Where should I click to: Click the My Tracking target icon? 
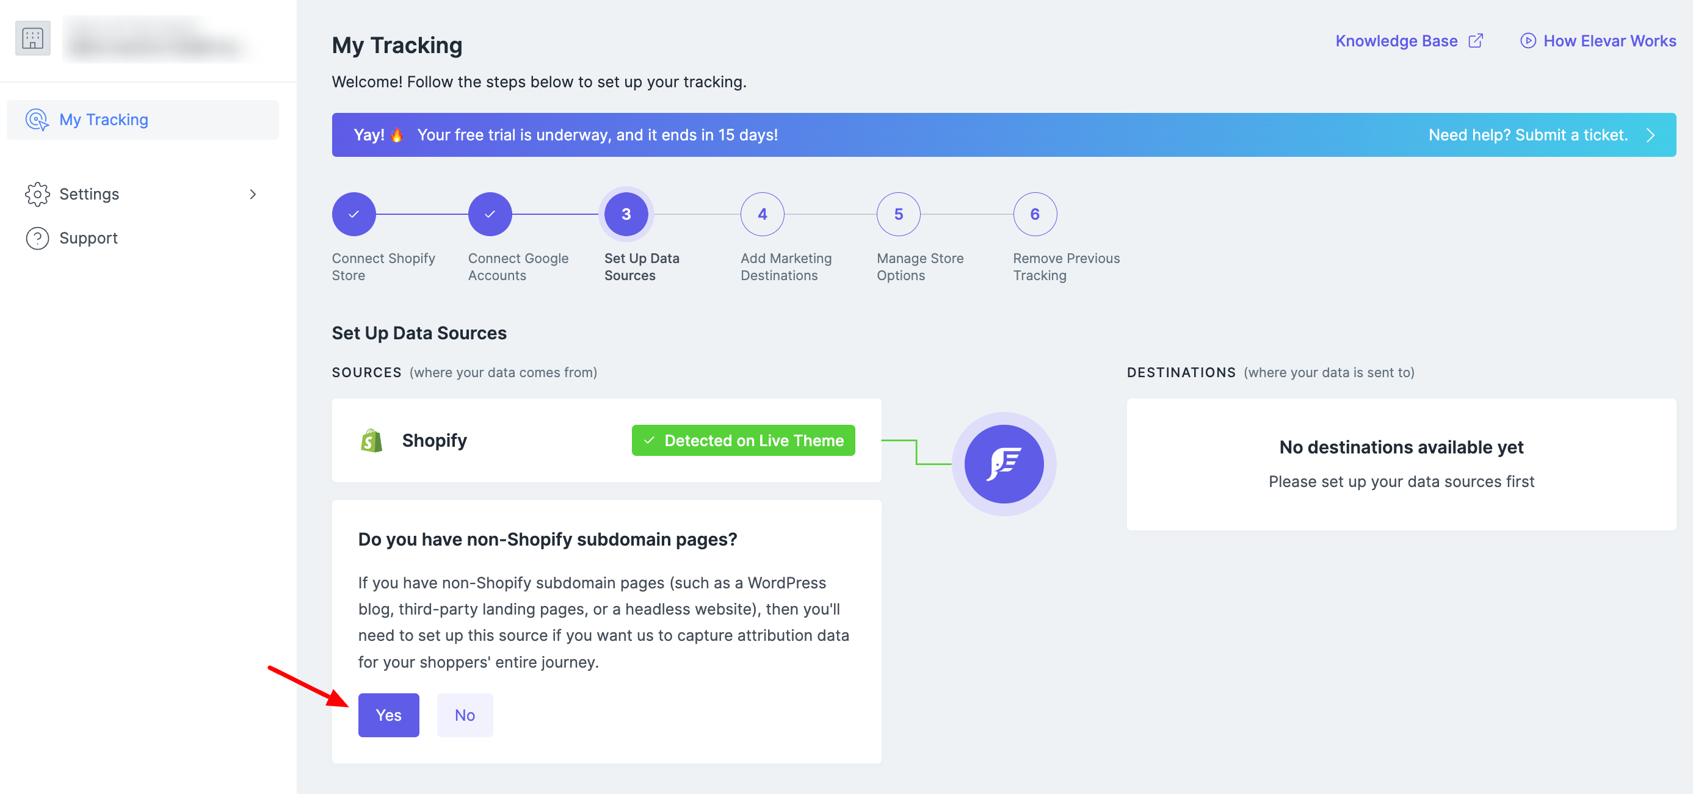coord(37,120)
